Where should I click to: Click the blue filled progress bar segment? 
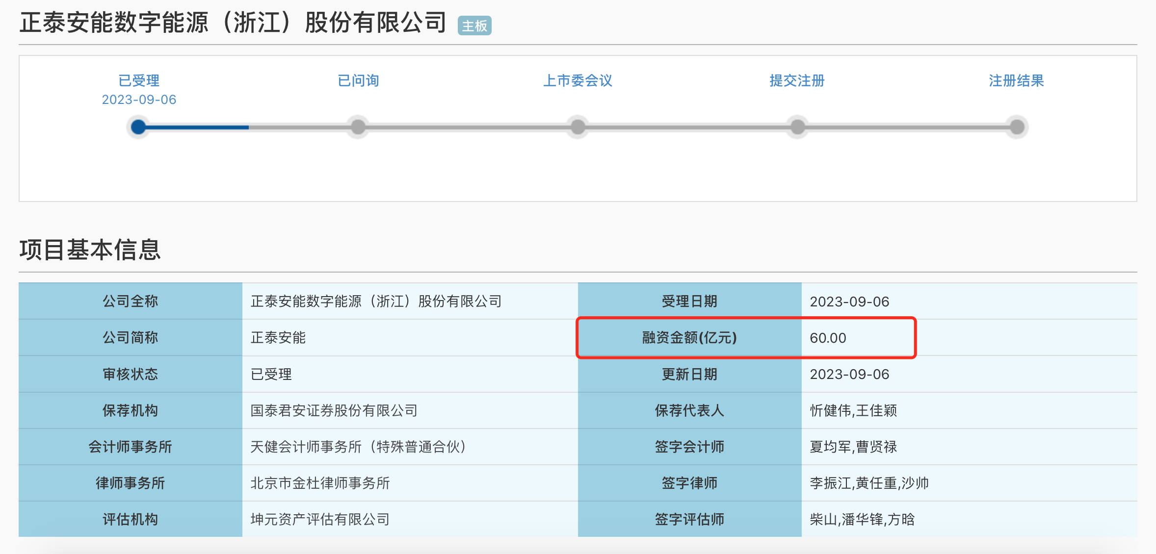coord(196,127)
